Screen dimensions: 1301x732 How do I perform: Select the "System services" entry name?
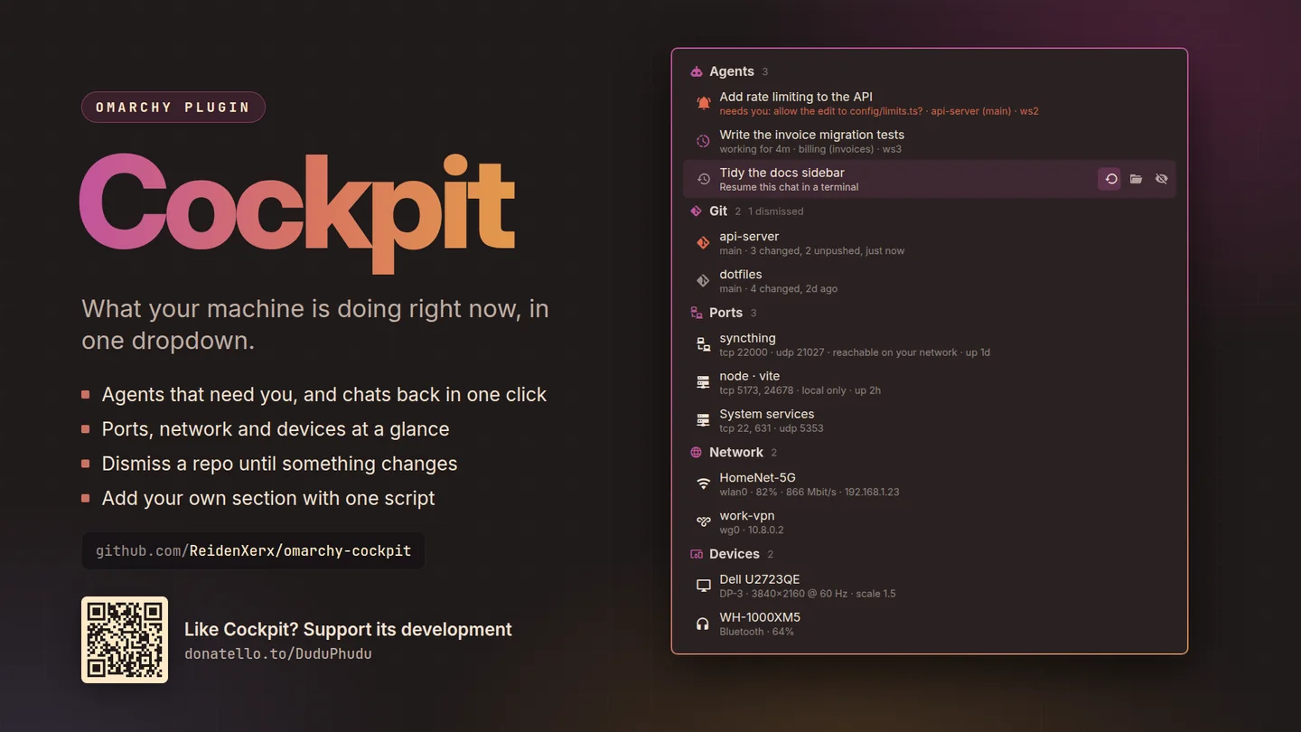767,414
